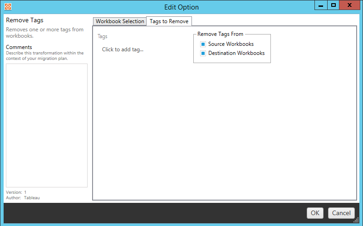This screenshot has width=363, height=226.
Task: Click 'Click to add tag...' field
Action: point(123,49)
